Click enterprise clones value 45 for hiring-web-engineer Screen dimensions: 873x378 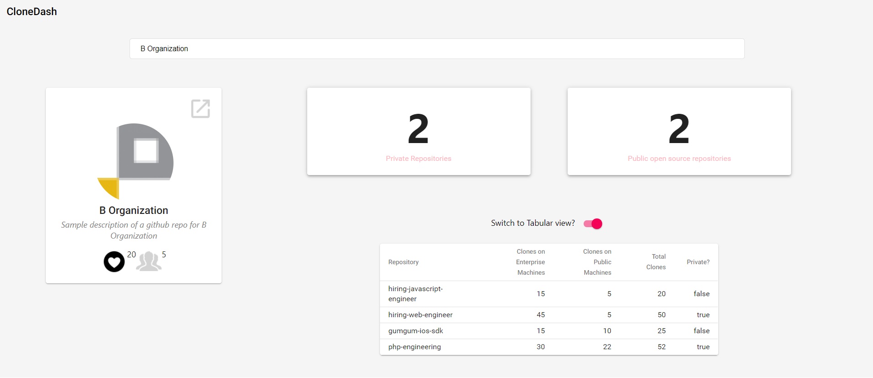click(x=541, y=315)
